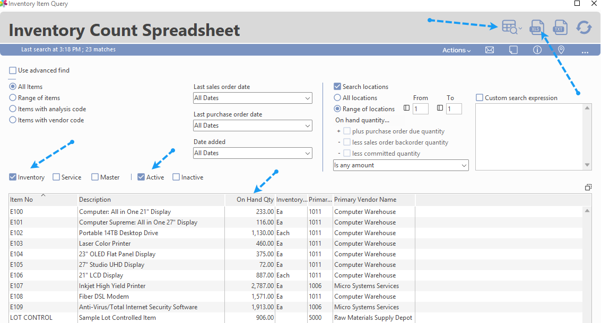The width and height of the screenshot is (601, 323).
Task: Select the Range of items option
Action: (x=13, y=98)
